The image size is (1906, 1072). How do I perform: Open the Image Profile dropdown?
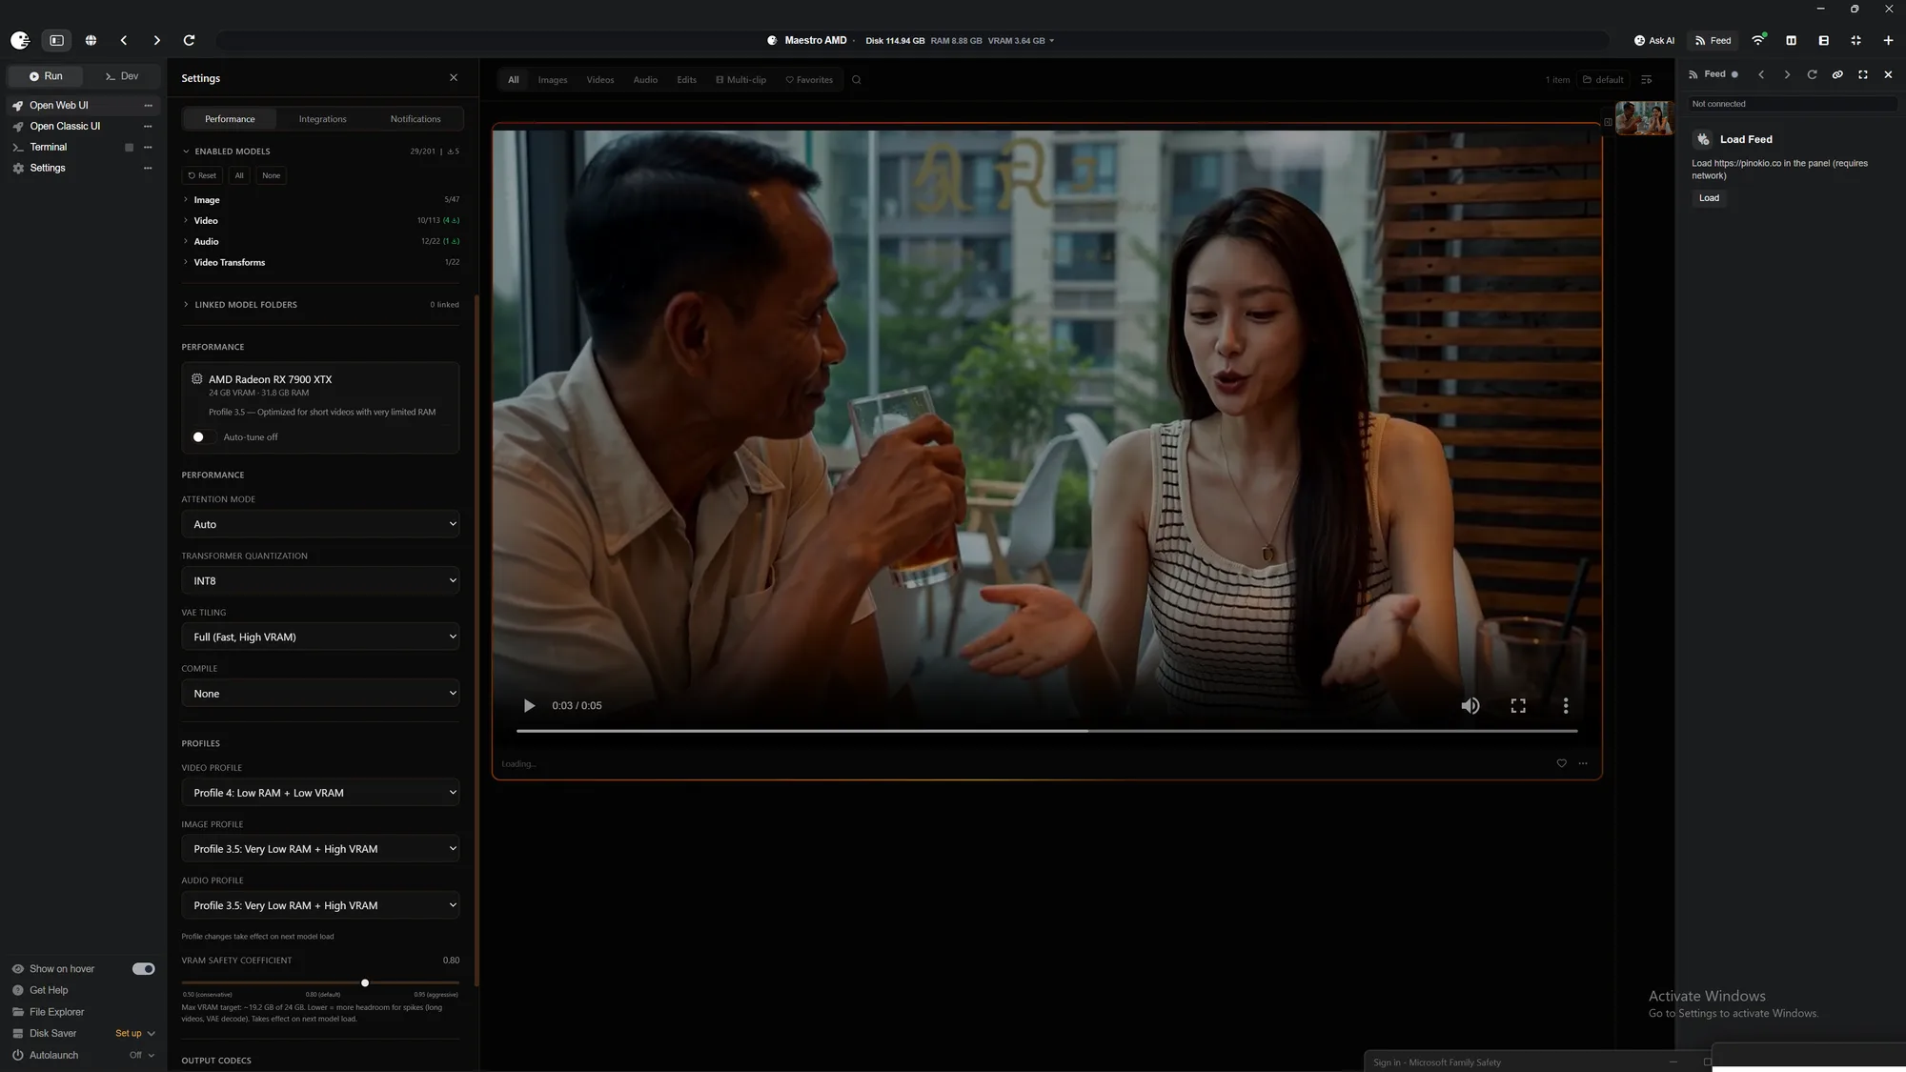coord(320,849)
